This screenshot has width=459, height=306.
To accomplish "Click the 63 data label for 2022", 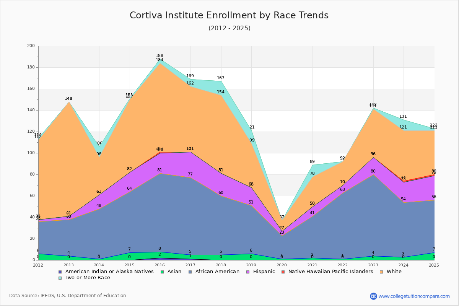I will tap(342, 190).
